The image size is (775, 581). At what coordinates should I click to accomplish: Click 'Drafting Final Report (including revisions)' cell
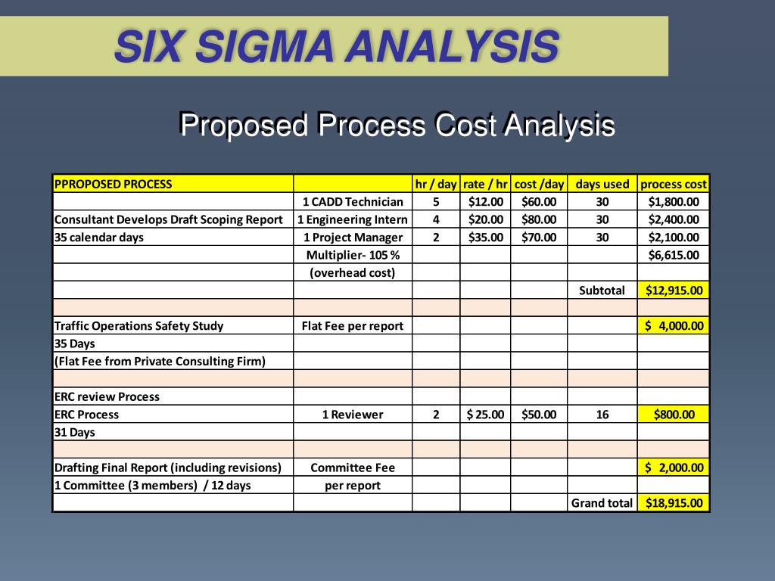(x=173, y=468)
